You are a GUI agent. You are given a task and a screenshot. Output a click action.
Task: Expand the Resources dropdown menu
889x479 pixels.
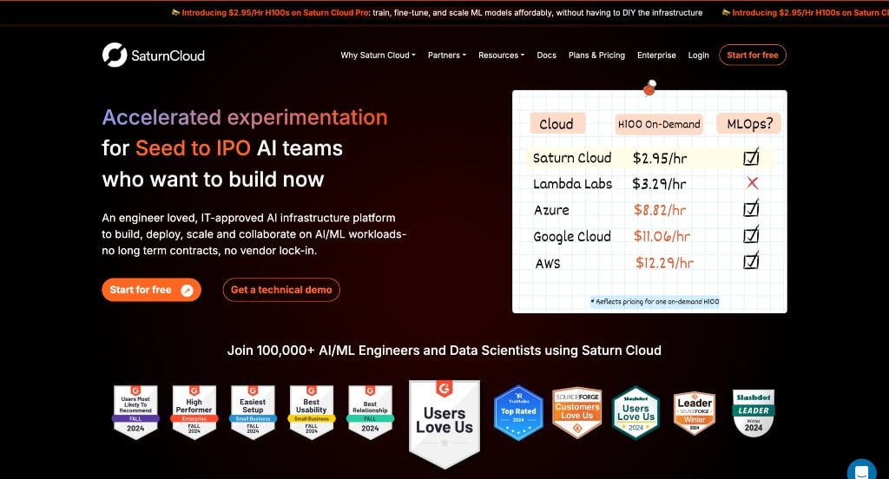[x=501, y=55]
